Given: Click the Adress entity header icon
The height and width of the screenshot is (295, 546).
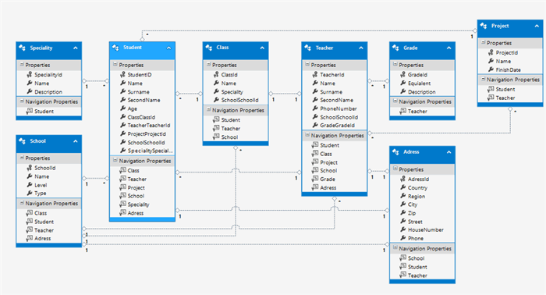Looking at the screenshot, I should 396,152.
